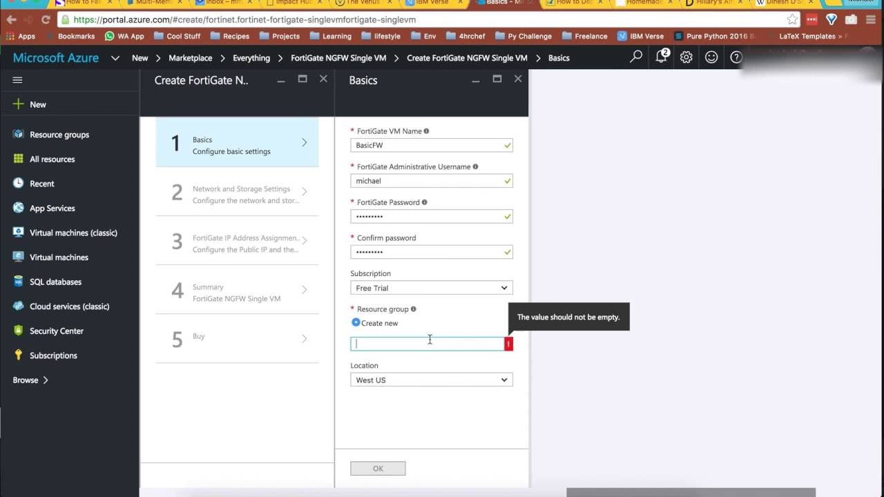Image resolution: width=884 pixels, height=497 pixels.
Task: Click the empty Resource group name field
Action: pos(427,344)
